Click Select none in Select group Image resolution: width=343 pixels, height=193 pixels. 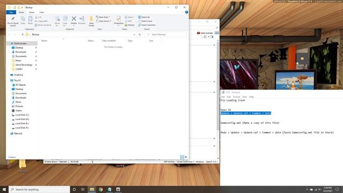point(145,21)
